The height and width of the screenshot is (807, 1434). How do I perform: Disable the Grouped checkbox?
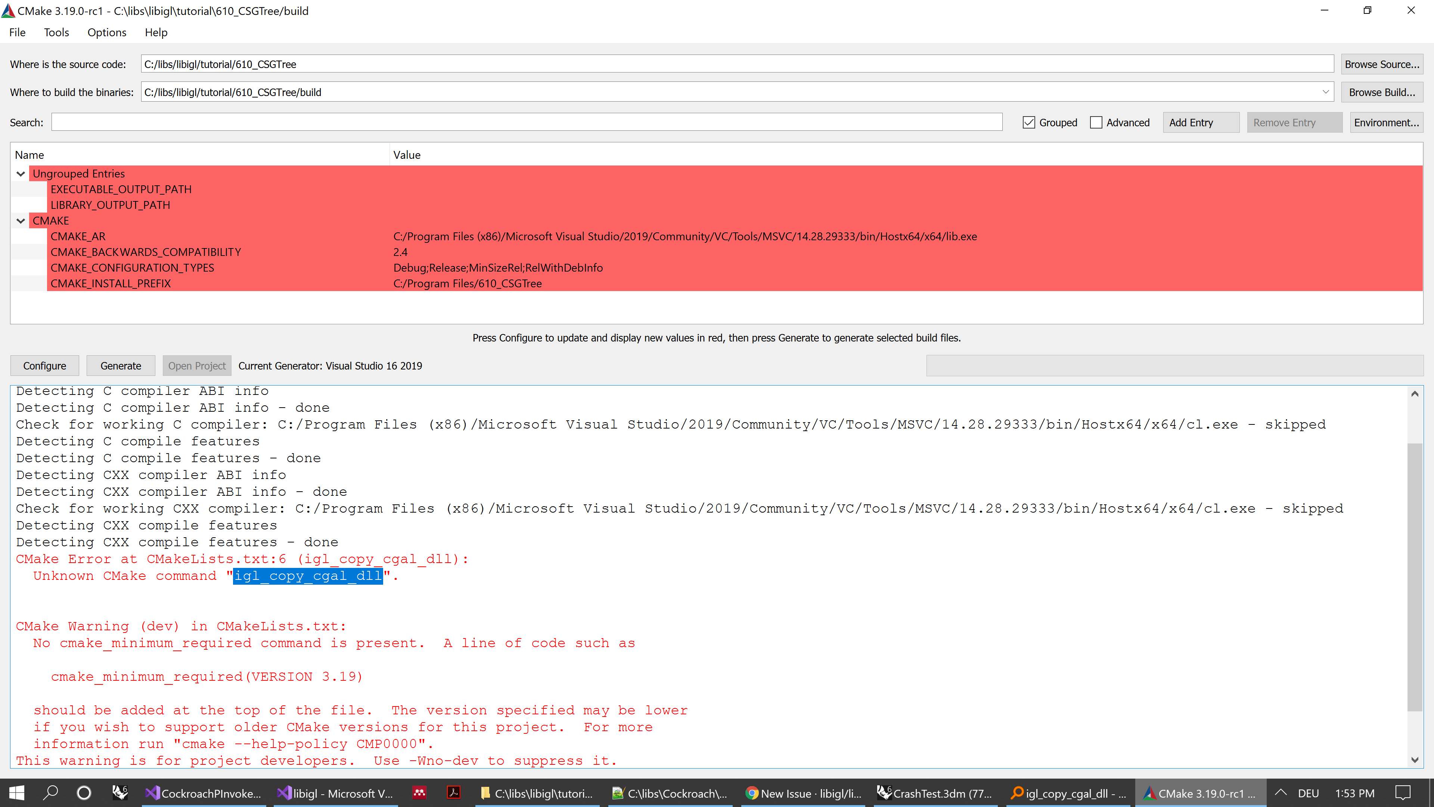point(1029,122)
